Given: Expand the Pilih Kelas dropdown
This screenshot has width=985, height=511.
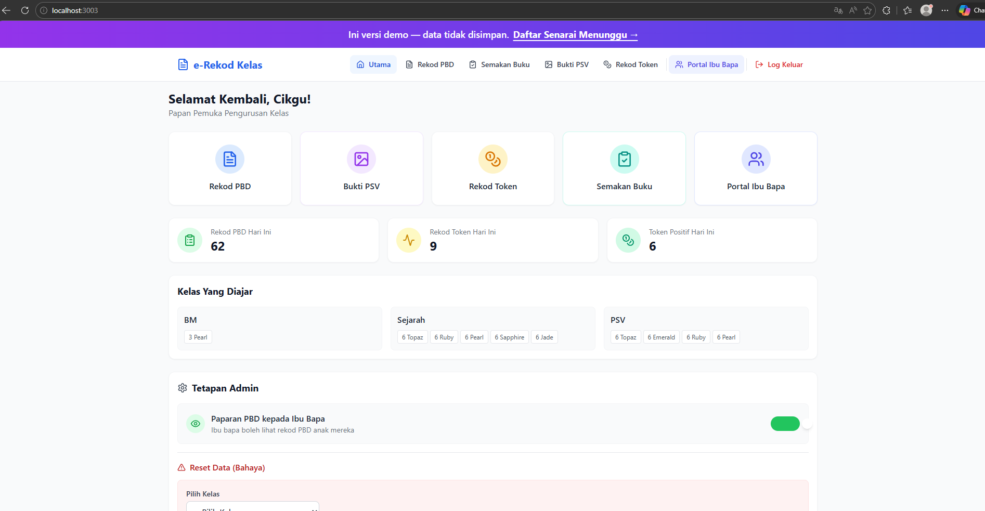Looking at the screenshot, I should [x=253, y=506].
